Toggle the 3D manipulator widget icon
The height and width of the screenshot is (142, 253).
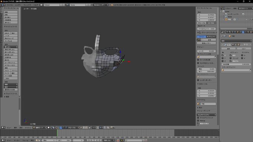click(x=58, y=128)
